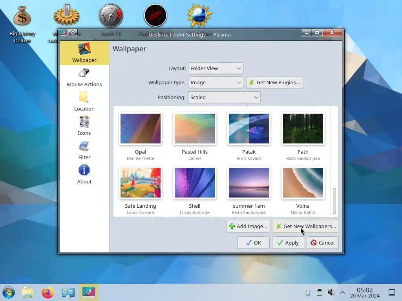Viewport: 402px width, 301px height.
Task: Click the show desktop button in taskbar
Action: 392,292
